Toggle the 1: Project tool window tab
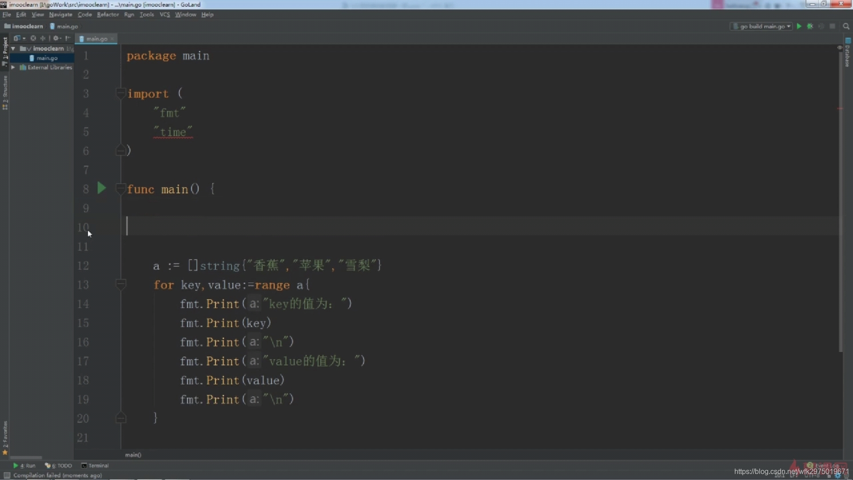The image size is (853, 480). pyautogui.click(x=5, y=52)
